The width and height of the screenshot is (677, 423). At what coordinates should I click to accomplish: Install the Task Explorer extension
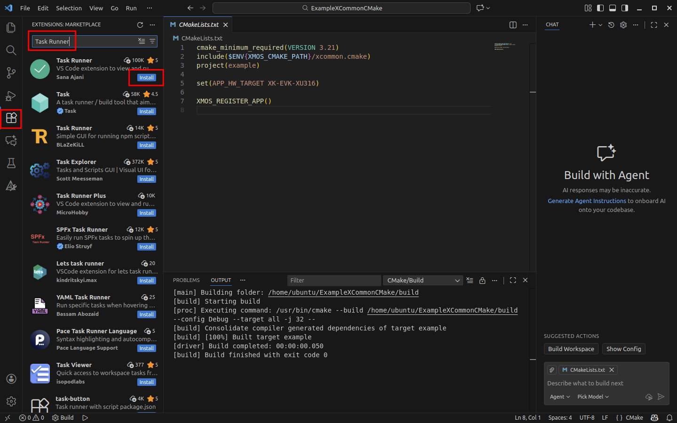point(147,179)
